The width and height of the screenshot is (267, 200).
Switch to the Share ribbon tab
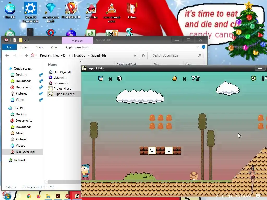point(40,47)
